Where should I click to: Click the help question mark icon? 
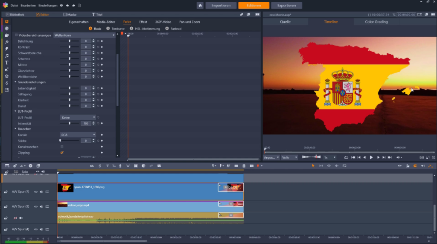pyautogui.click(x=61, y=5)
